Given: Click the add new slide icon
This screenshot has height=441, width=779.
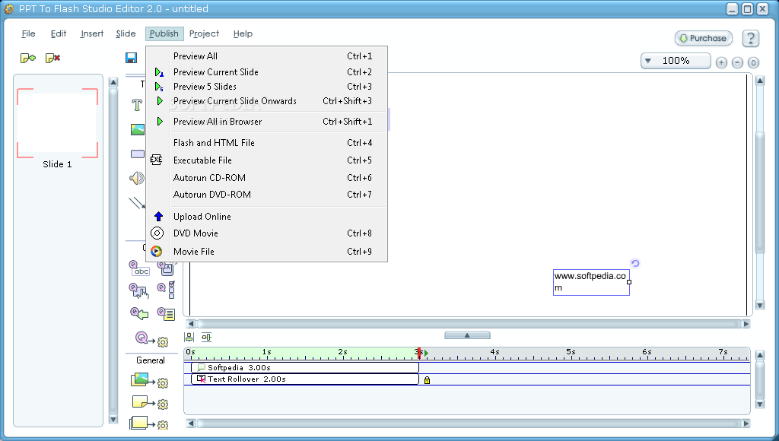Looking at the screenshot, I should pos(28,58).
